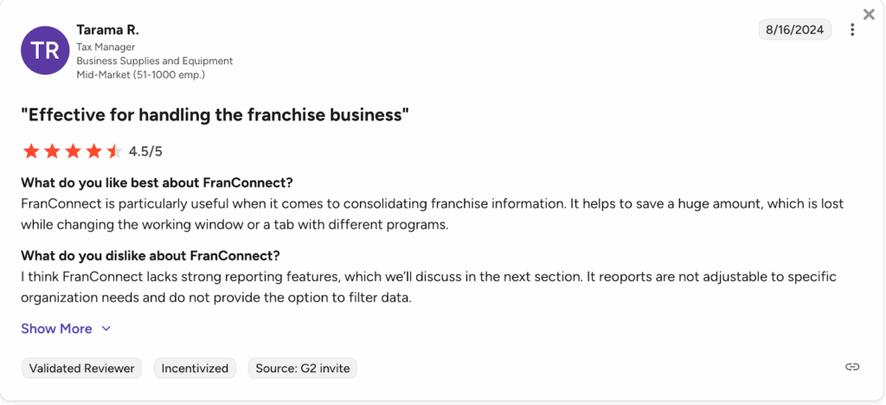
Task: Select the Validated Reviewer badge
Action: [82, 368]
